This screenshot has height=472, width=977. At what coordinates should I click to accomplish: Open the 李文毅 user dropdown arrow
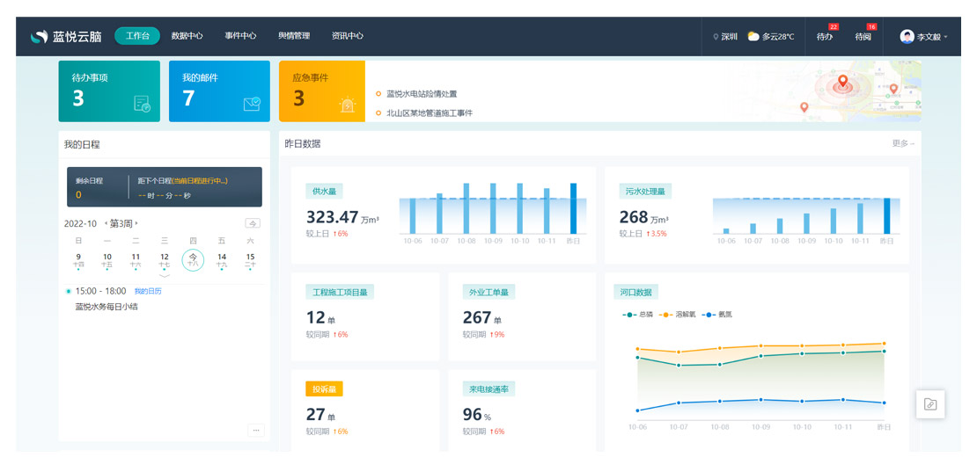[x=946, y=38]
